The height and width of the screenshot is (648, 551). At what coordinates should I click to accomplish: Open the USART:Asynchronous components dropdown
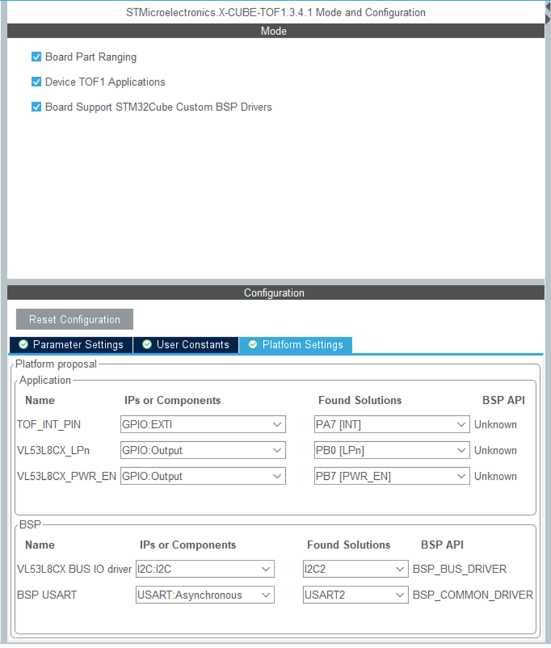tap(205, 594)
